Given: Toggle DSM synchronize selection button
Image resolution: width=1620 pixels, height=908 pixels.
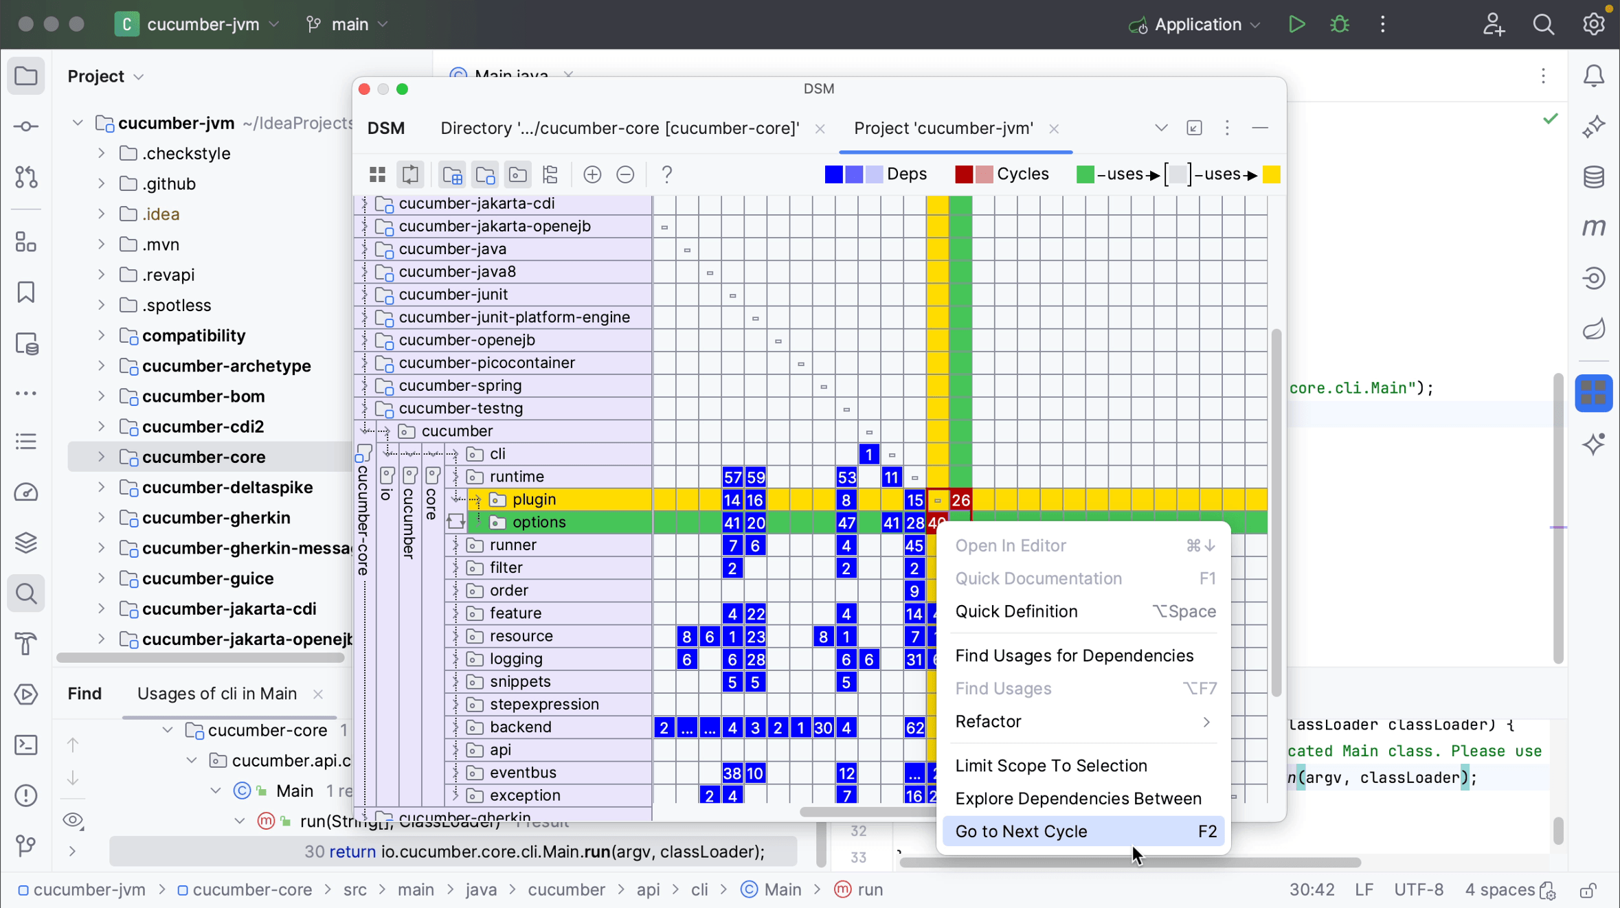Looking at the screenshot, I should [x=410, y=174].
